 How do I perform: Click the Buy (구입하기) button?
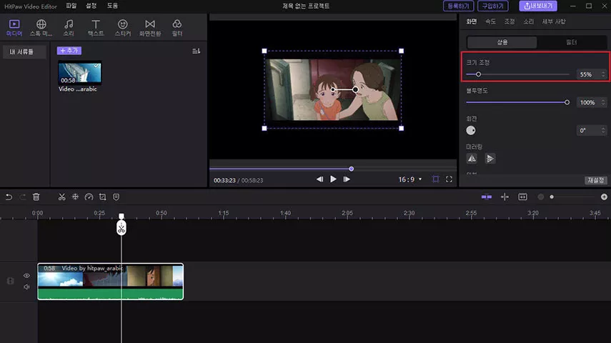pos(493,6)
